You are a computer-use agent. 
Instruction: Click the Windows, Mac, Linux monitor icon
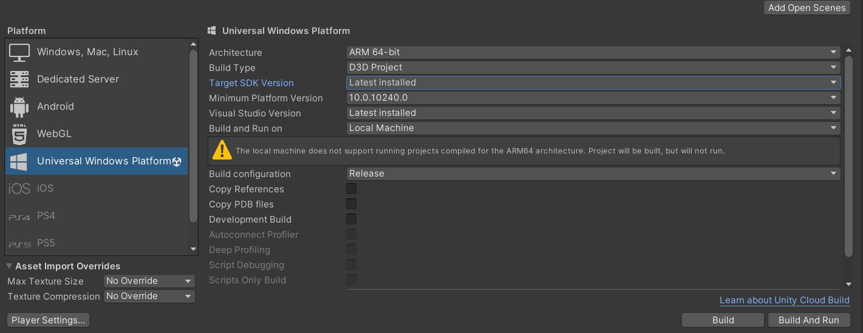[x=19, y=52]
